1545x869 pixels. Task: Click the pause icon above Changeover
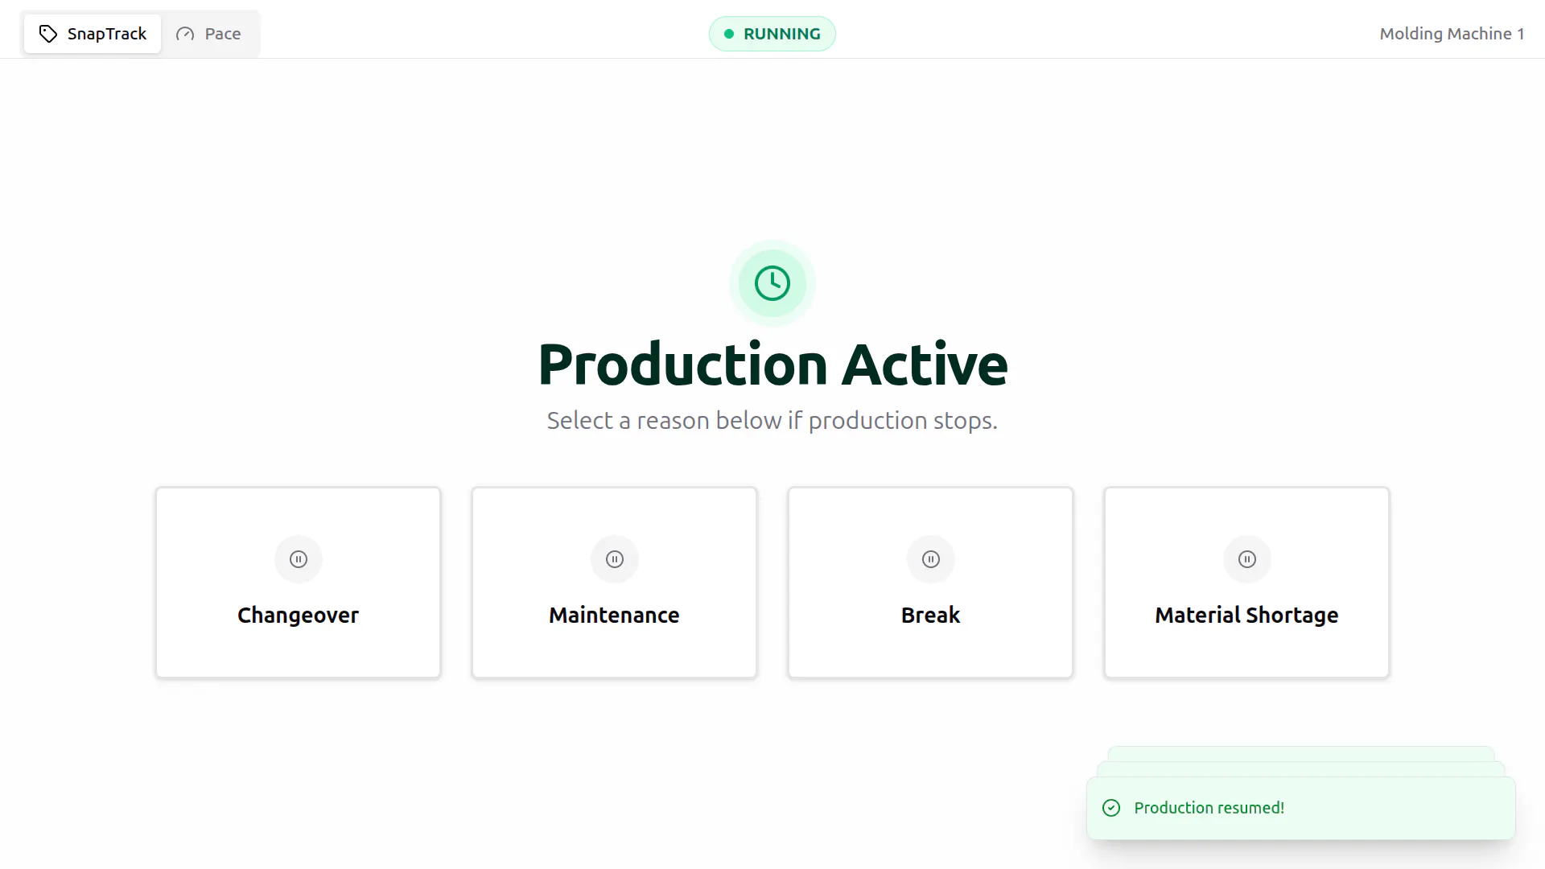pos(299,559)
